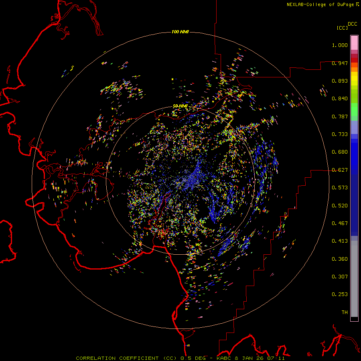
Task: Click the KABC station identifier
Action: [225, 358]
